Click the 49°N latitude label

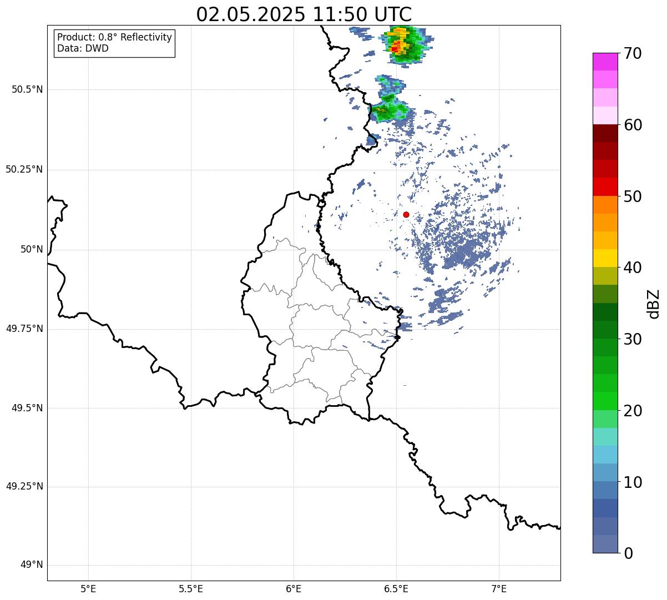click(32, 565)
